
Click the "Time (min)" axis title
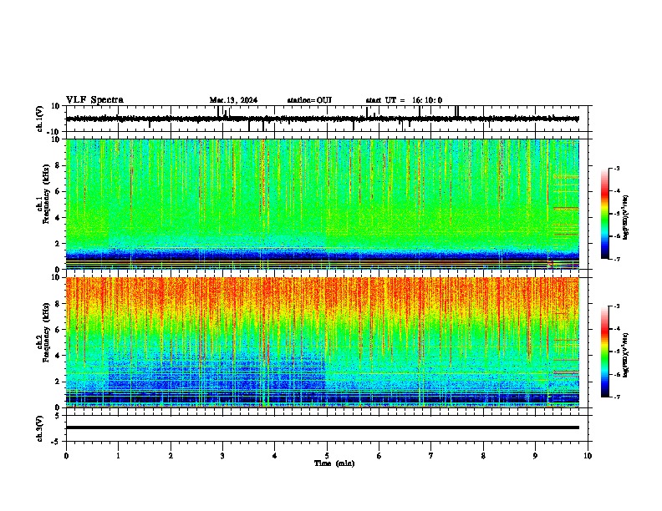click(334, 463)
